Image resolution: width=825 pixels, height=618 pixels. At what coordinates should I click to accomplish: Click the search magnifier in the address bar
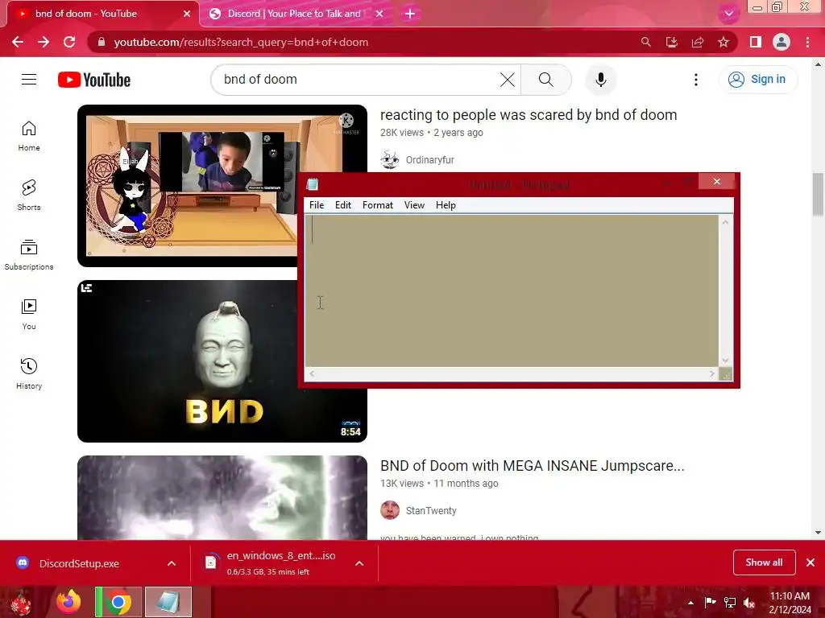tap(645, 42)
